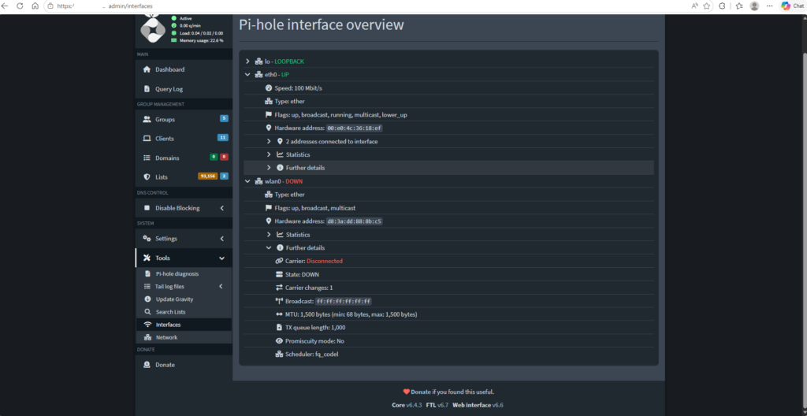Open the Dashboard page

coord(183,69)
